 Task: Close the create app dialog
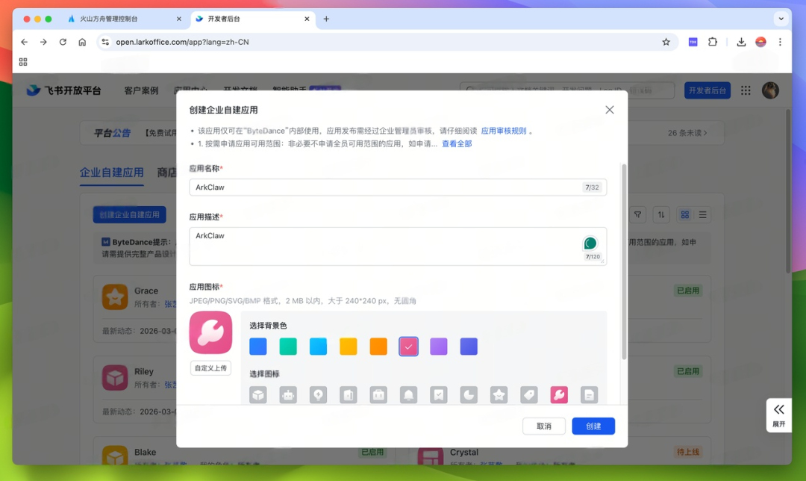(610, 110)
